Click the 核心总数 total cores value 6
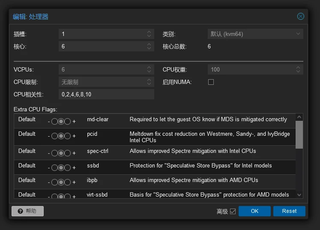Image resolution: width=320 pixels, height=230 pixels. tap(209, 46)
